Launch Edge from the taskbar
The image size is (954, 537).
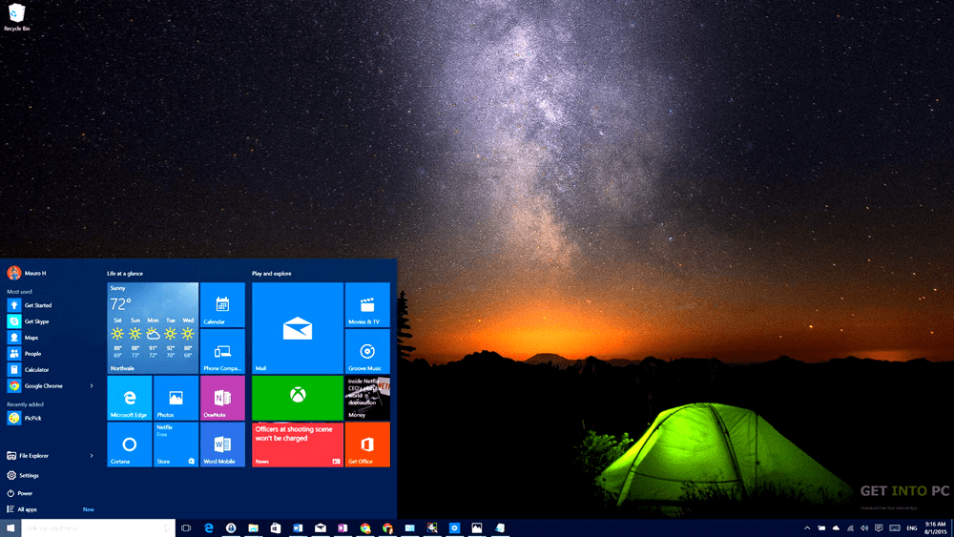(x=209, y=527)
